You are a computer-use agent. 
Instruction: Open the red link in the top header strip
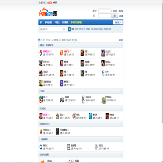pos(50,3)
